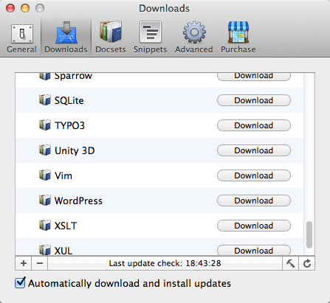Close the Downloads preferences window
The width and height of the screenshot is (330, 303).
pyautogui.click(x=10, y=8)
